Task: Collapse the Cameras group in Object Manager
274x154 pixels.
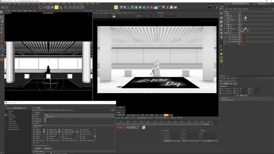Action: 226,33
